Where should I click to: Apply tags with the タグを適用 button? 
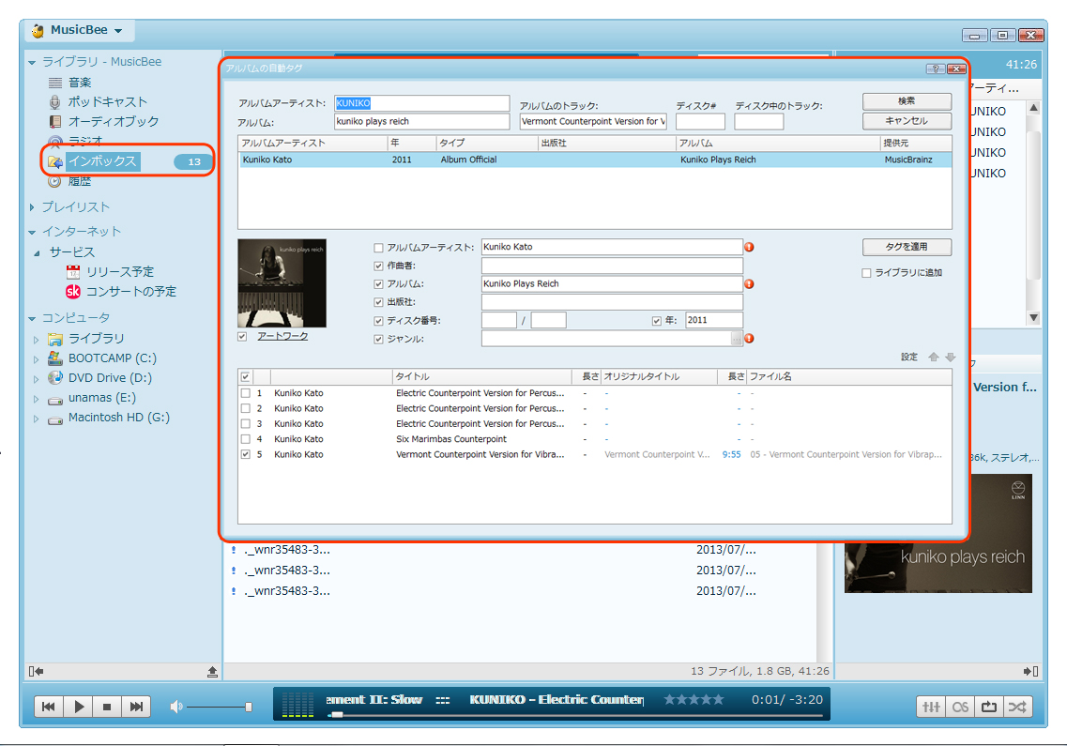pos(907,248)
